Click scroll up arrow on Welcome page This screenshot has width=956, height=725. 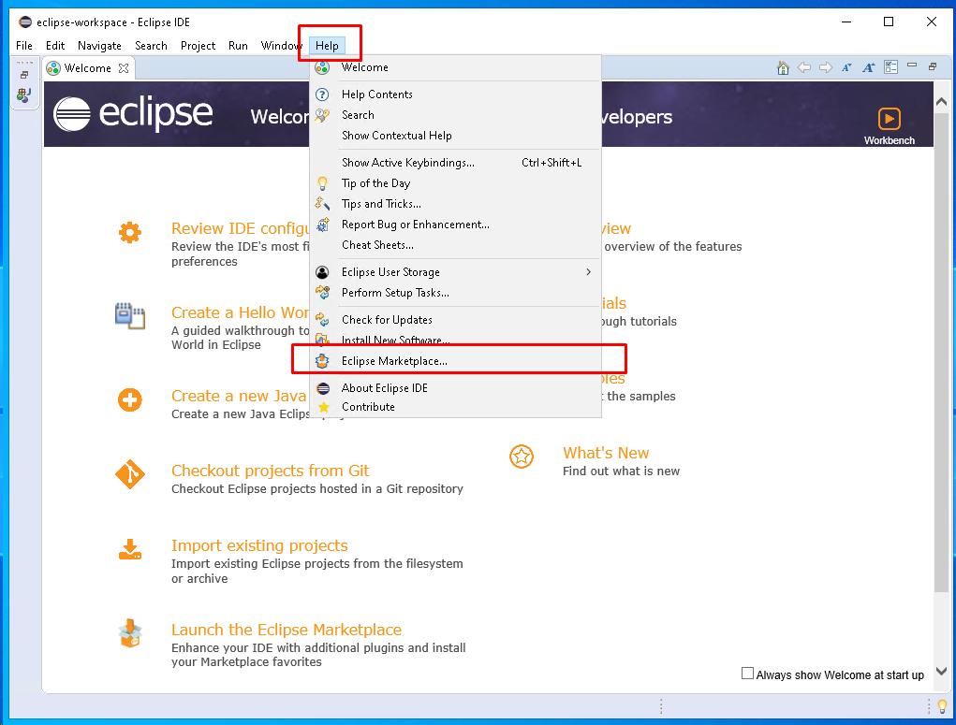pyautogui.click(x=941, y=102)
